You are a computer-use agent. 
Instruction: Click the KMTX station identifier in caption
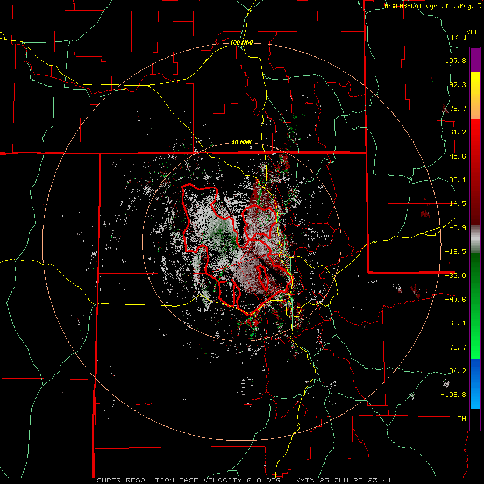[304, 480]
